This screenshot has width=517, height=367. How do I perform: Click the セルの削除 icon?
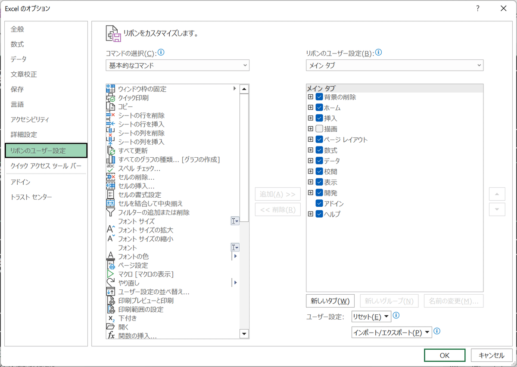point(110,177)
